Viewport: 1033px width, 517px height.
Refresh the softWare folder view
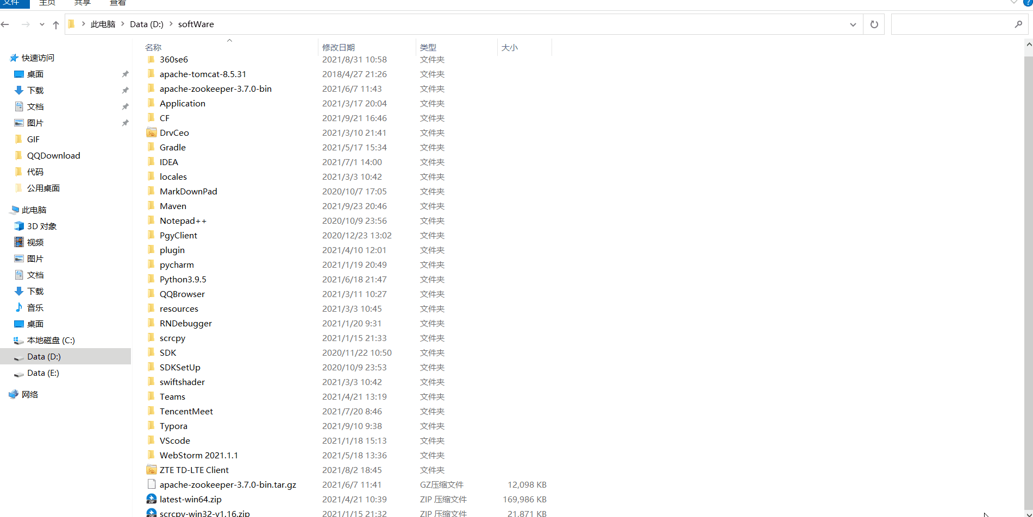[874, 24]
